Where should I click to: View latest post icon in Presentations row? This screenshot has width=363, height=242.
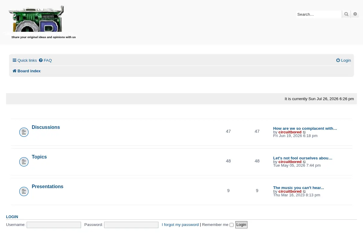point(304,191)
